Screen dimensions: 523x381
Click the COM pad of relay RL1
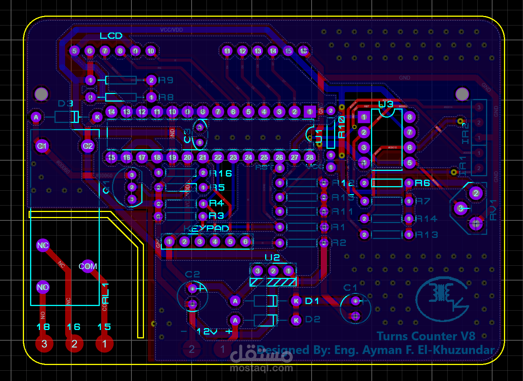pos(88,266)
